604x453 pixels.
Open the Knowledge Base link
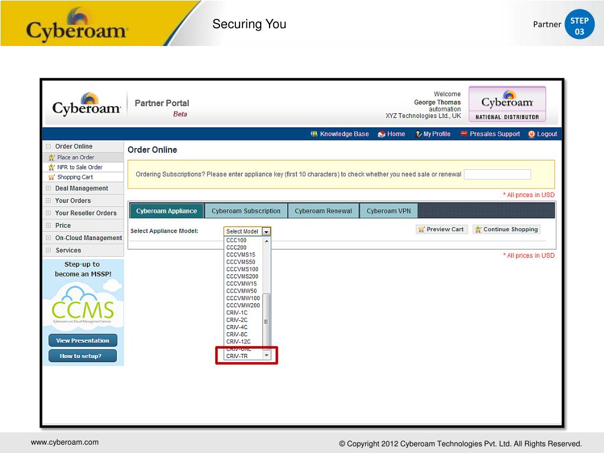point(344,134)
